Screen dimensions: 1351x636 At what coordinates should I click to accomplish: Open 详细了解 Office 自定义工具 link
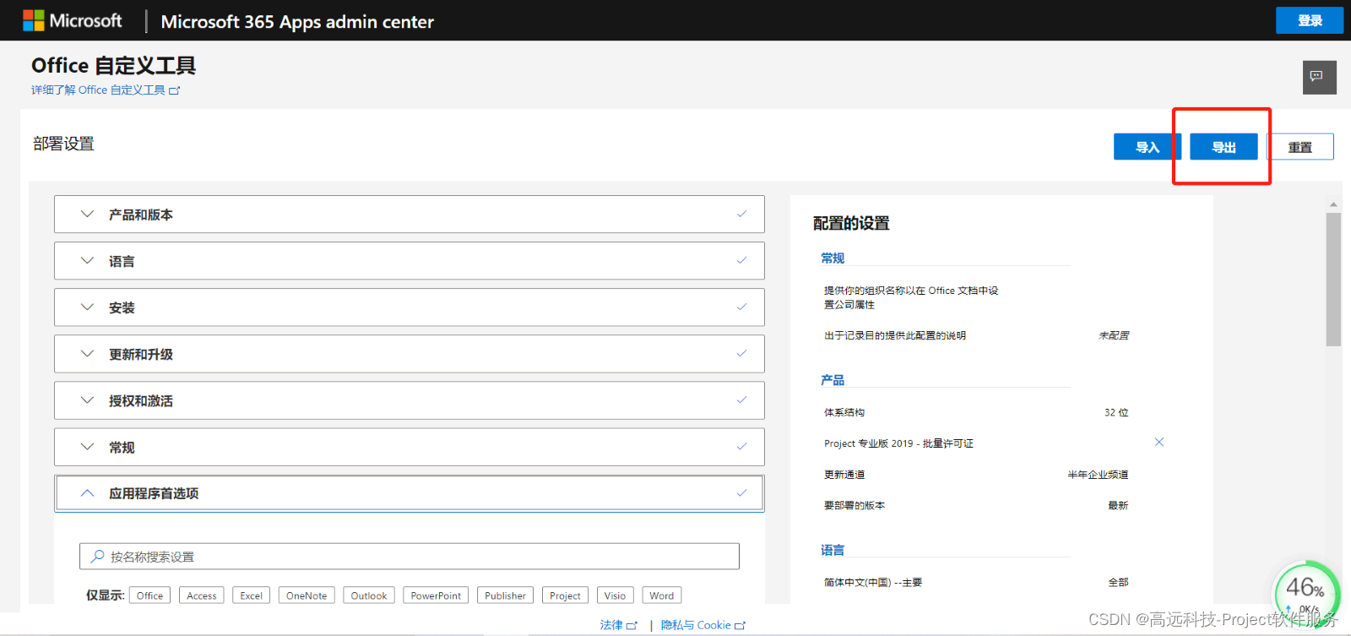[106, 90]
